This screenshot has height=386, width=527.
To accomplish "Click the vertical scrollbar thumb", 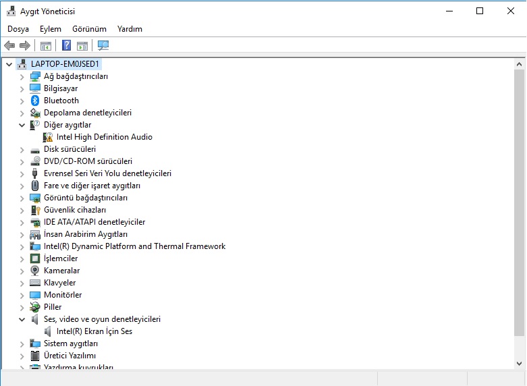I will 520,202.
